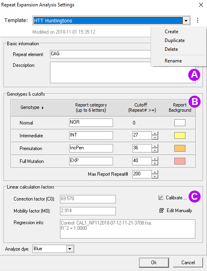Viewport: 207px width, 271px height.
Task: Click the Intermediate report category field INT
Action: tap(91, 135)
